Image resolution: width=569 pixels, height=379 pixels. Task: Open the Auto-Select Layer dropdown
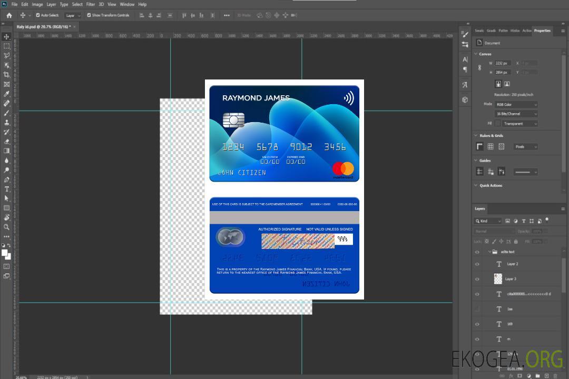pyautogui.click(x=73, y=15)
